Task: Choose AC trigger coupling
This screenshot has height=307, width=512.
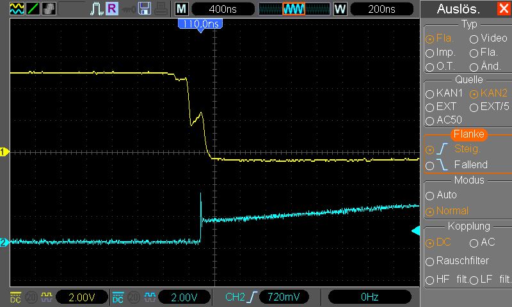Action: [483, 242]
